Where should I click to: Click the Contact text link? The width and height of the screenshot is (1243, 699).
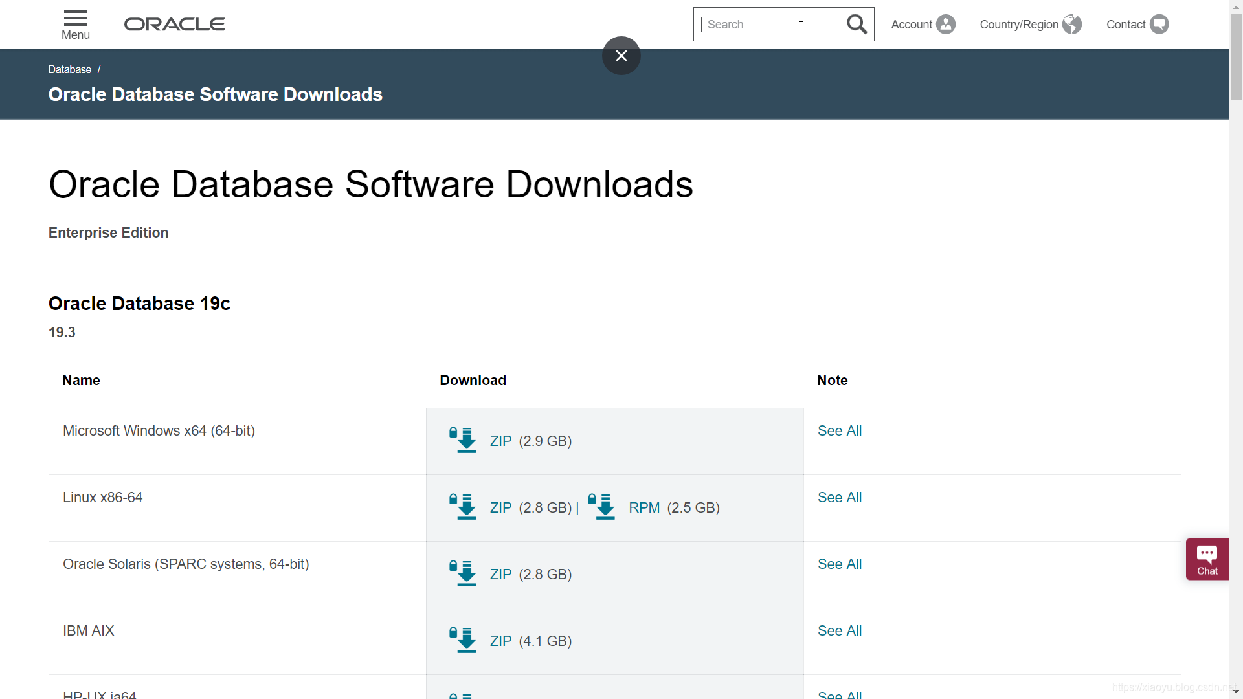coord(1126,25)
